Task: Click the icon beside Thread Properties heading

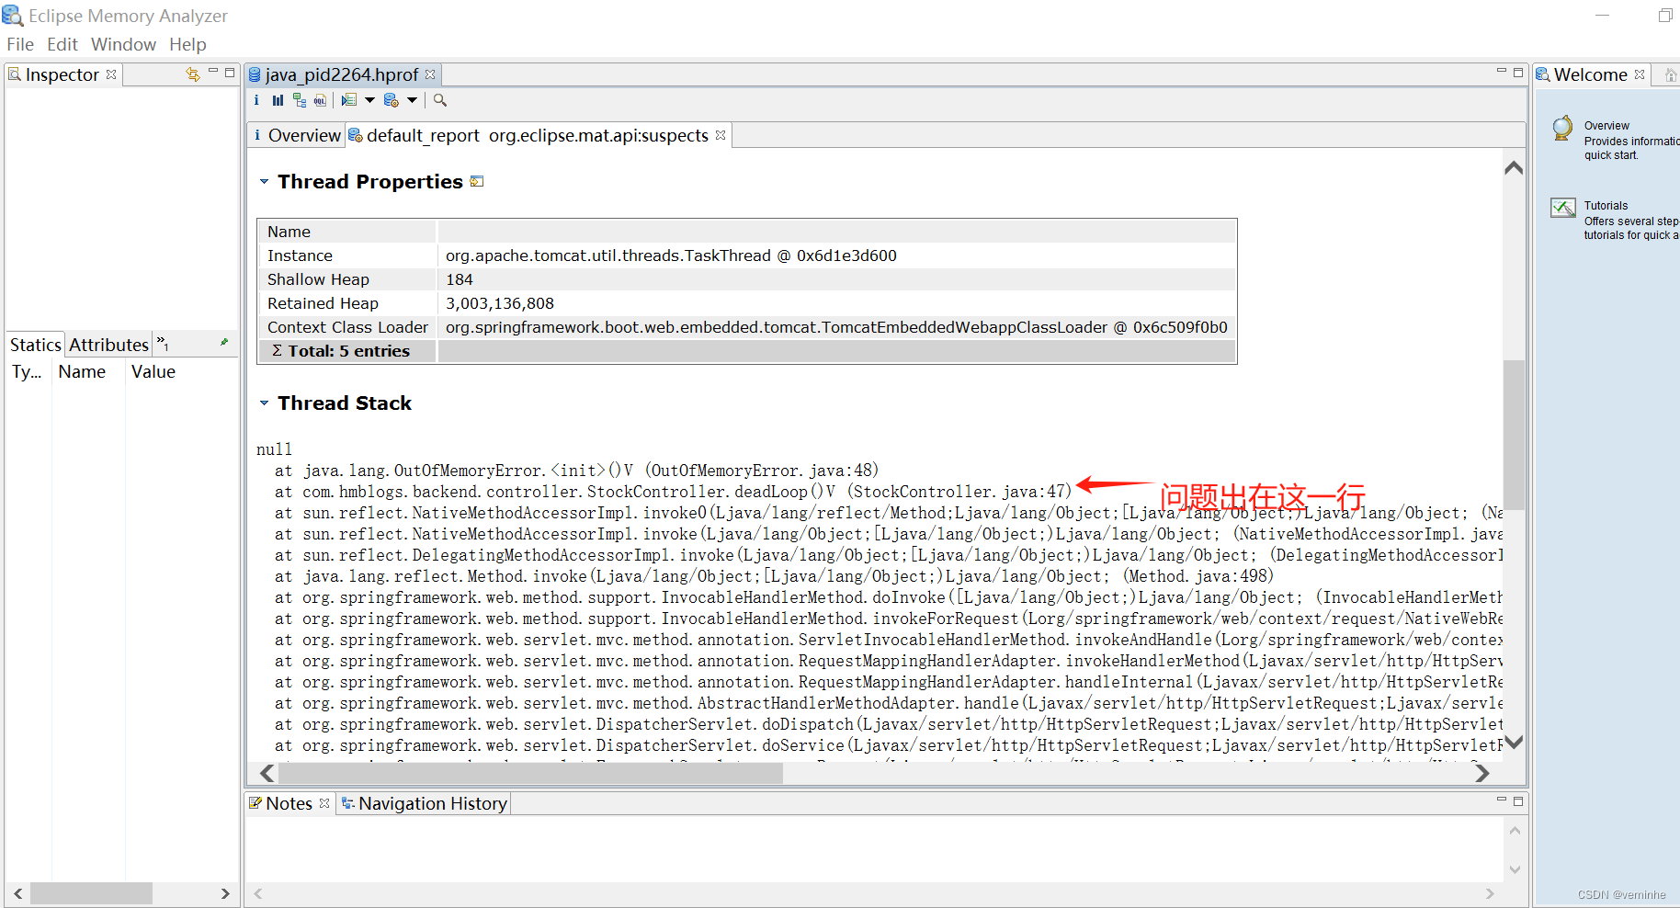Action: tap(477, 181)
